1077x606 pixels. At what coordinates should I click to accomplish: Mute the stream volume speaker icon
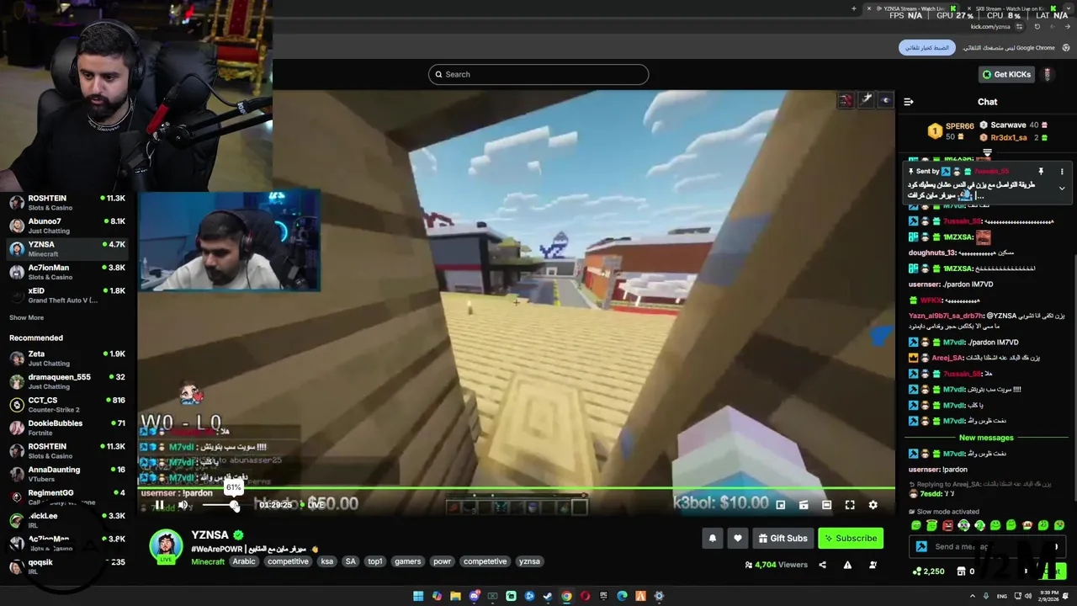click(183, 505)
